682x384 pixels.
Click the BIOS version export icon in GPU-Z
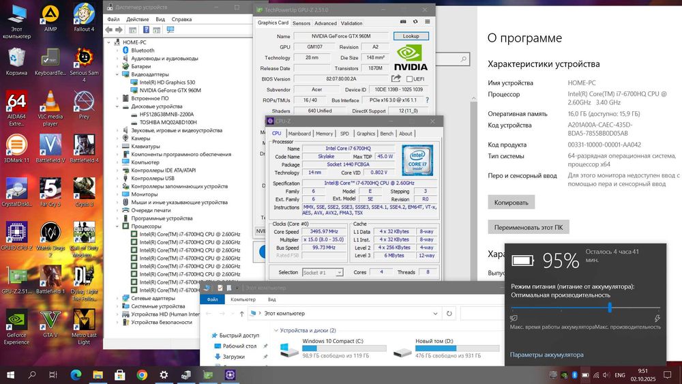(396, 78)
